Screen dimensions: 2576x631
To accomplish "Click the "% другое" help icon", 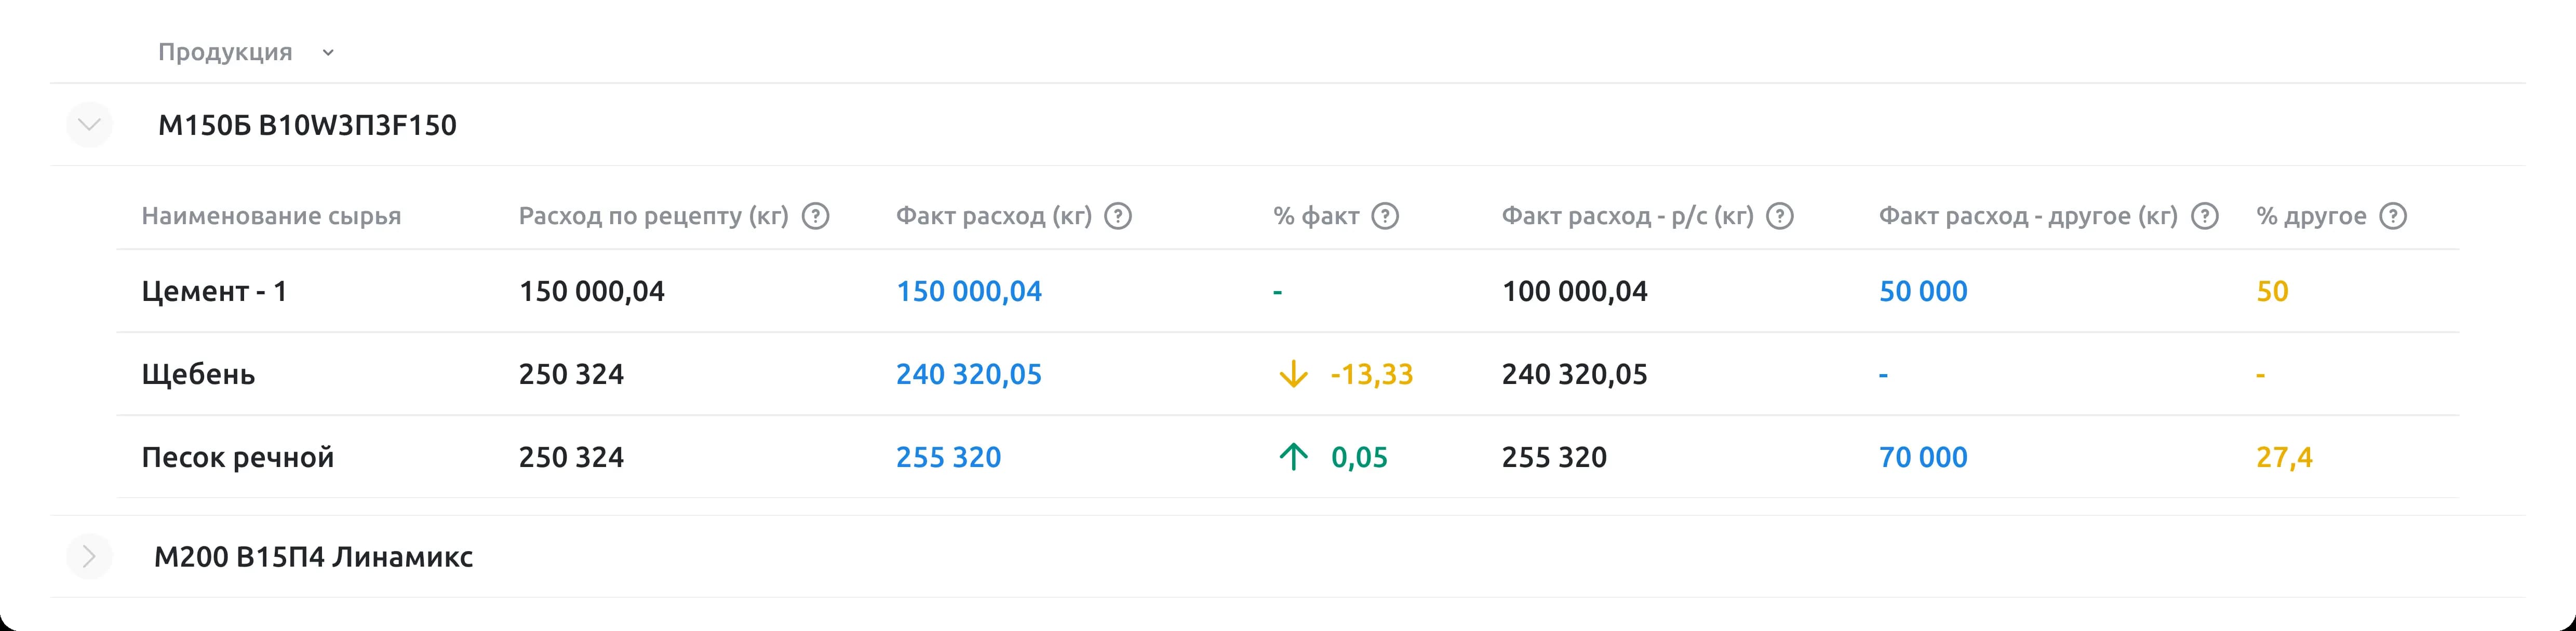I will click(2393, 215).
